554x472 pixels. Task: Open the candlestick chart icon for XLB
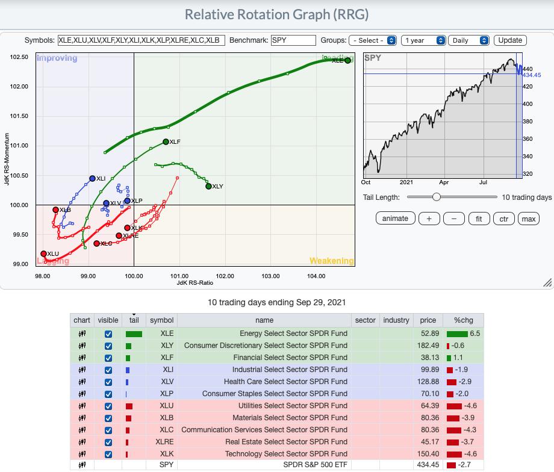82,418
